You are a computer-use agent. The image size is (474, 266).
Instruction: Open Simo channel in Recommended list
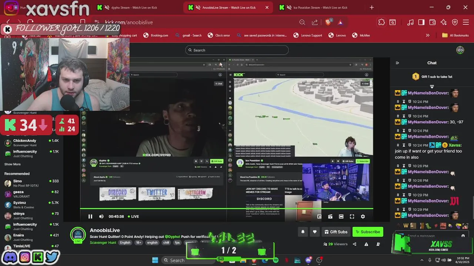pos(31,183)
